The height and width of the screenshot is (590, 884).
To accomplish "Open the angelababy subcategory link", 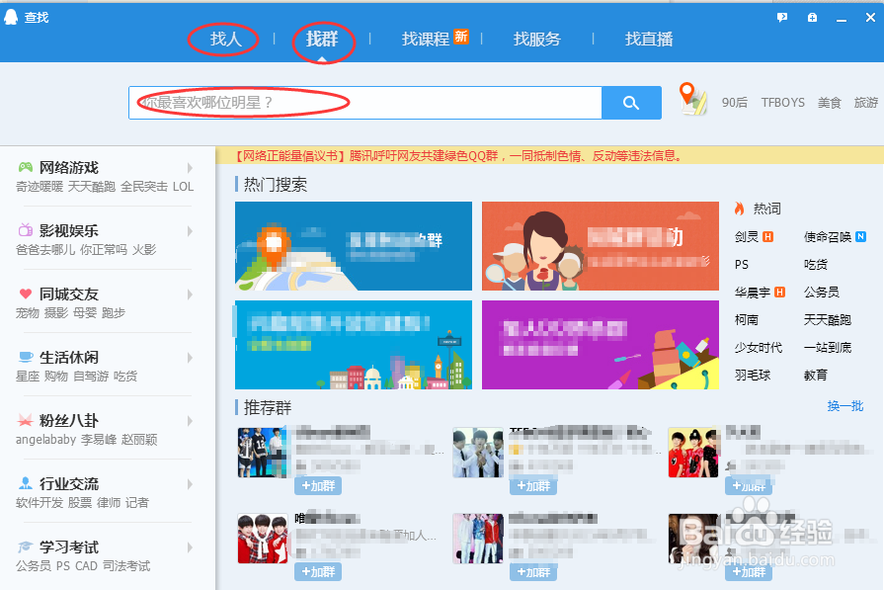I will point(45,440).
